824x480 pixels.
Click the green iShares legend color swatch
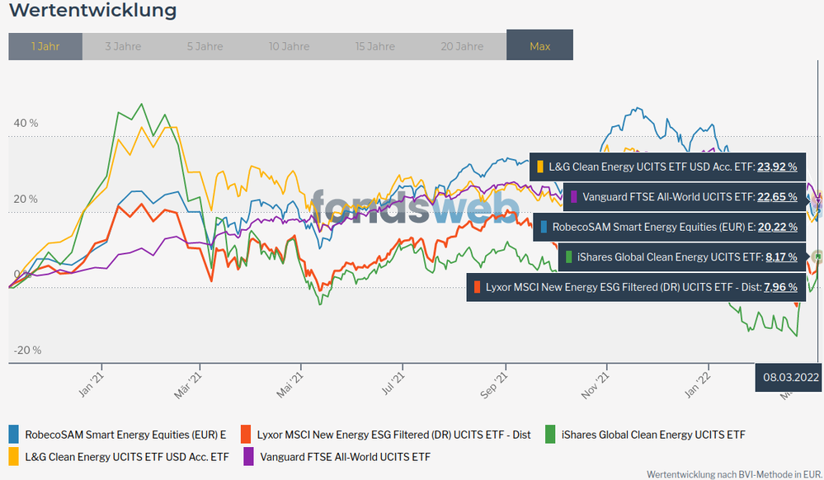tap(549, 434)
